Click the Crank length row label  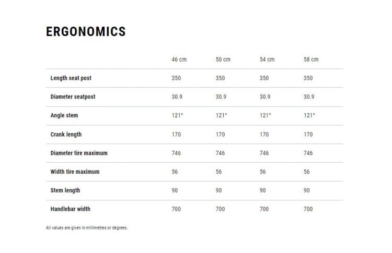coord(66,135)
